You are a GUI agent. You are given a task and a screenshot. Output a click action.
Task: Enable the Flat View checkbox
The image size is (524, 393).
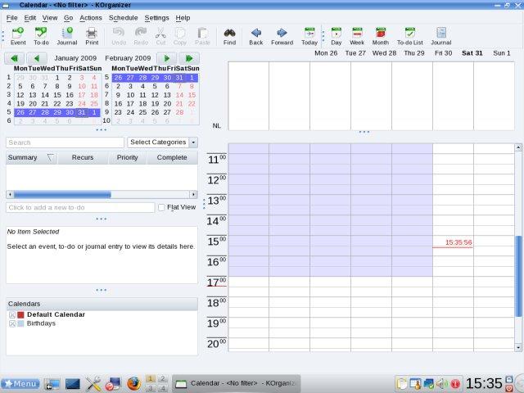tap(161, 208)
